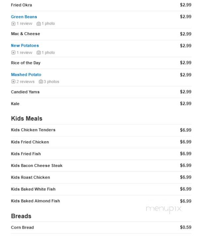
Task: Select the Corn Bread menu item
Action: pyautogui.click(x=23, y=227)
